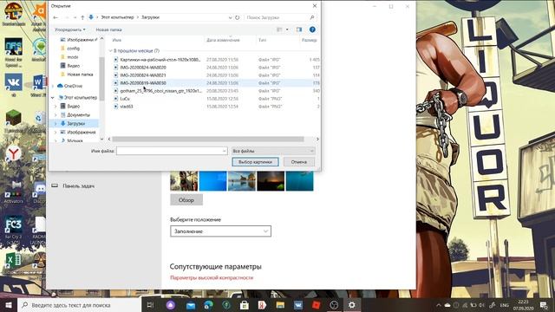Click the navigation tree down scroll arrow

(102, 139)
